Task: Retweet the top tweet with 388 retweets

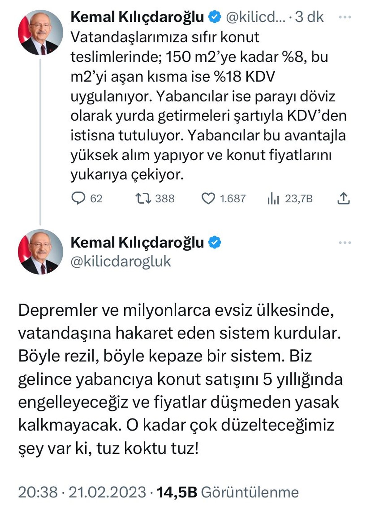Action: [x=143, y=198]
